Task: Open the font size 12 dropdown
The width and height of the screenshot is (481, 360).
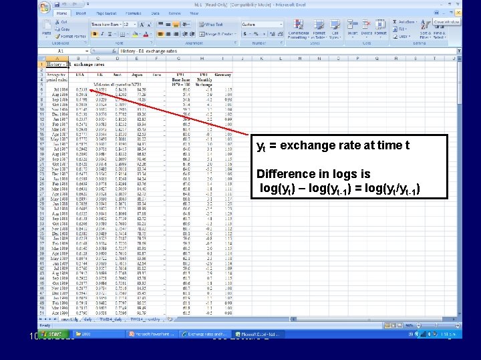Action: pyautogui.click(x=135, y=25)
